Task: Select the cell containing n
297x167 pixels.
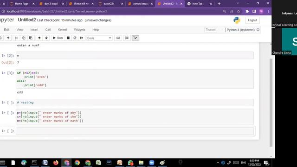Action: [135, 56]
